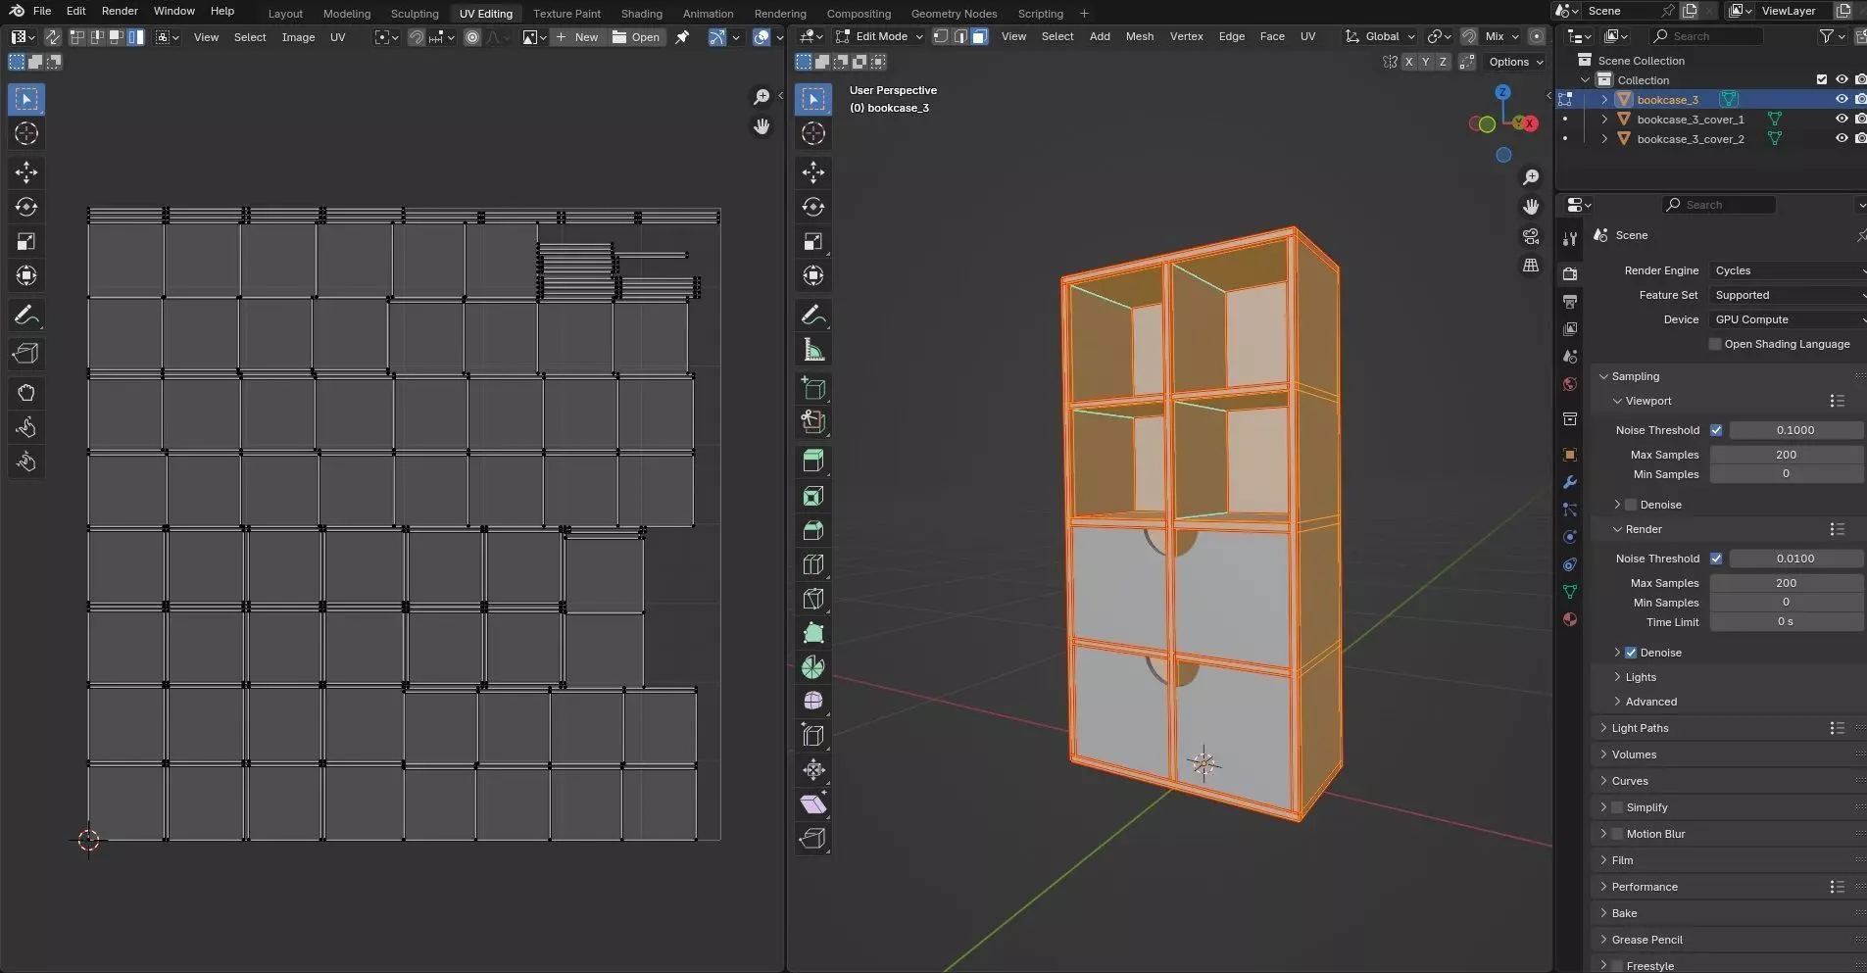Open the Render Engine dropdown
Image resolution: width=1867 pixels, height=973 pixels.
pos(1788,270)
